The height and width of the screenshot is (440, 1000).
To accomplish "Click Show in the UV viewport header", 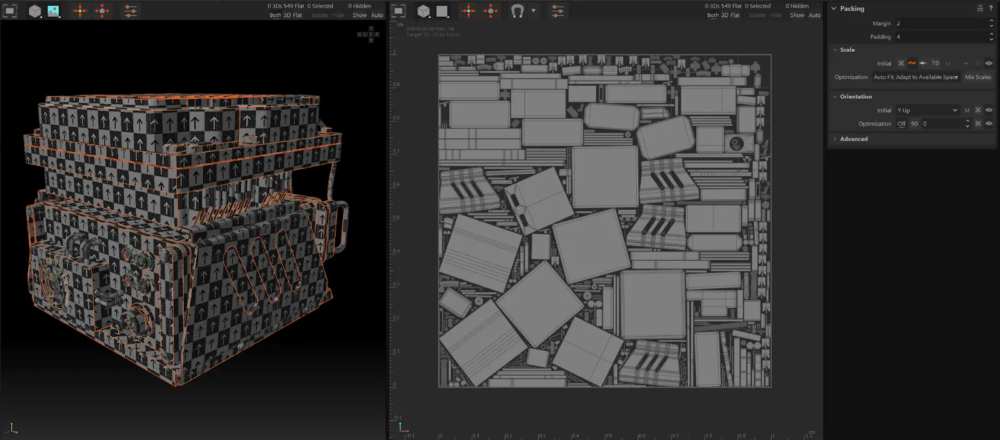I will [797, 15].
